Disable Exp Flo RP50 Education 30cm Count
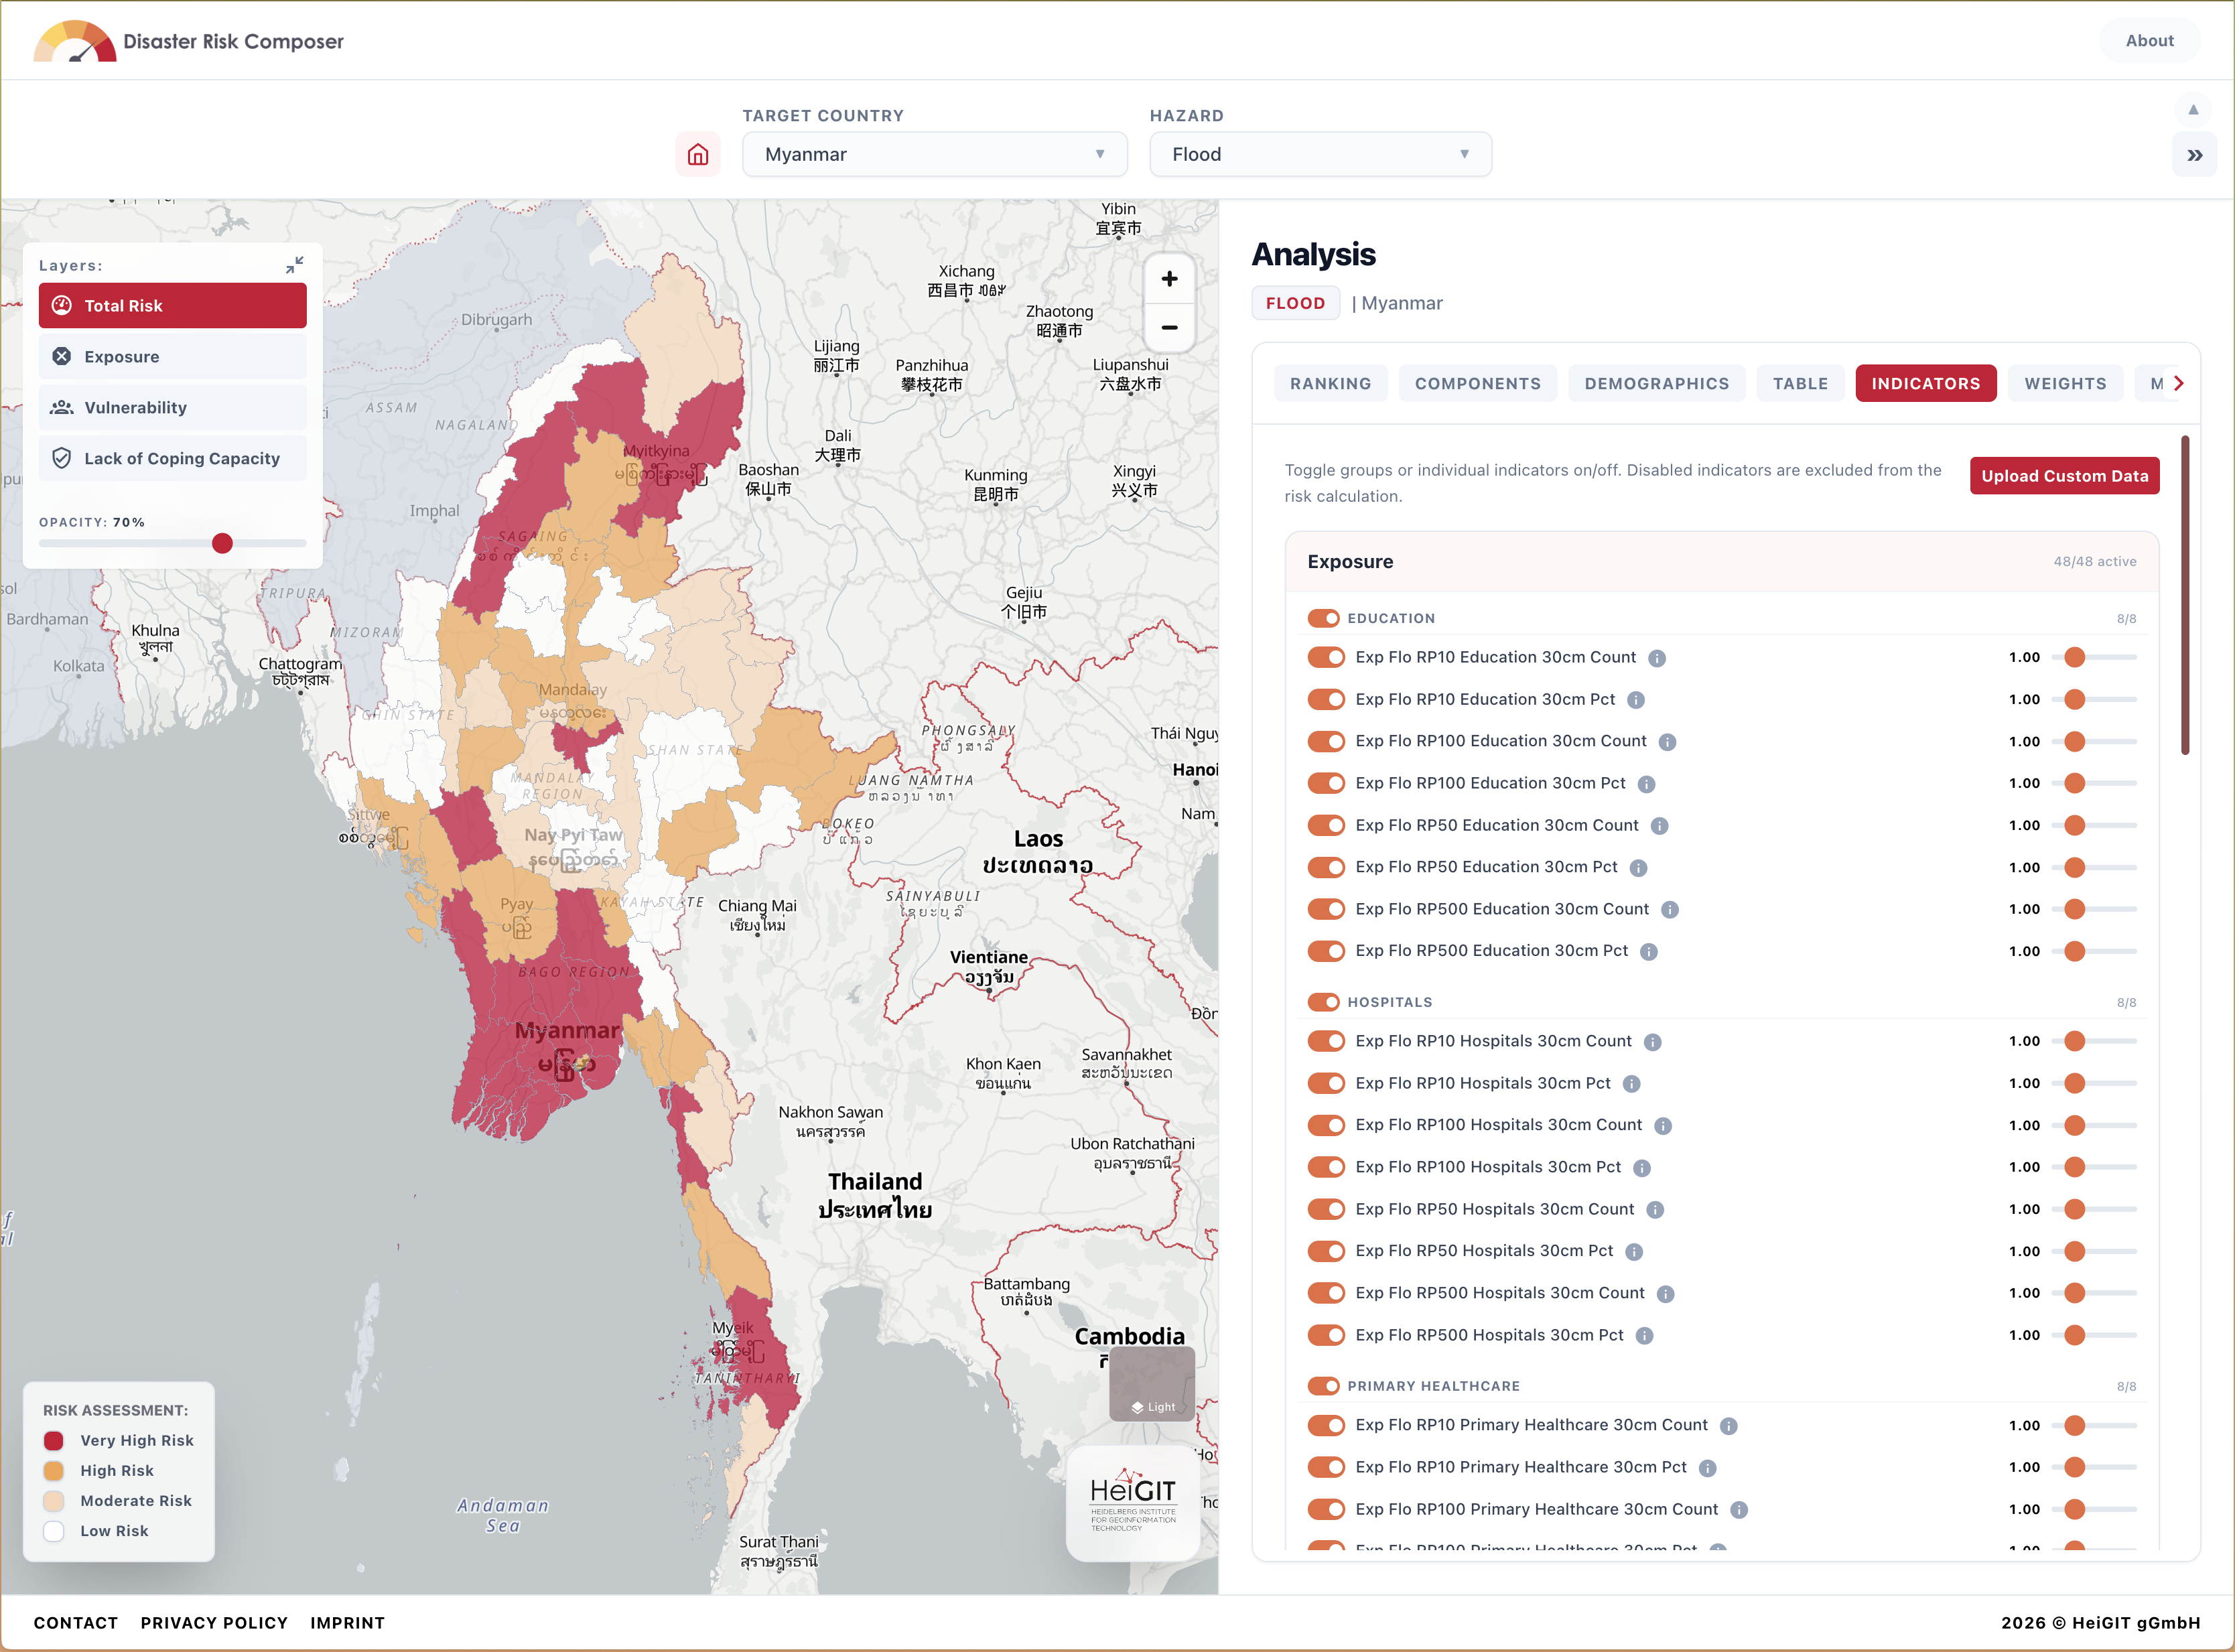Screen dimensions: 2235x1652 pos(1326,825)
